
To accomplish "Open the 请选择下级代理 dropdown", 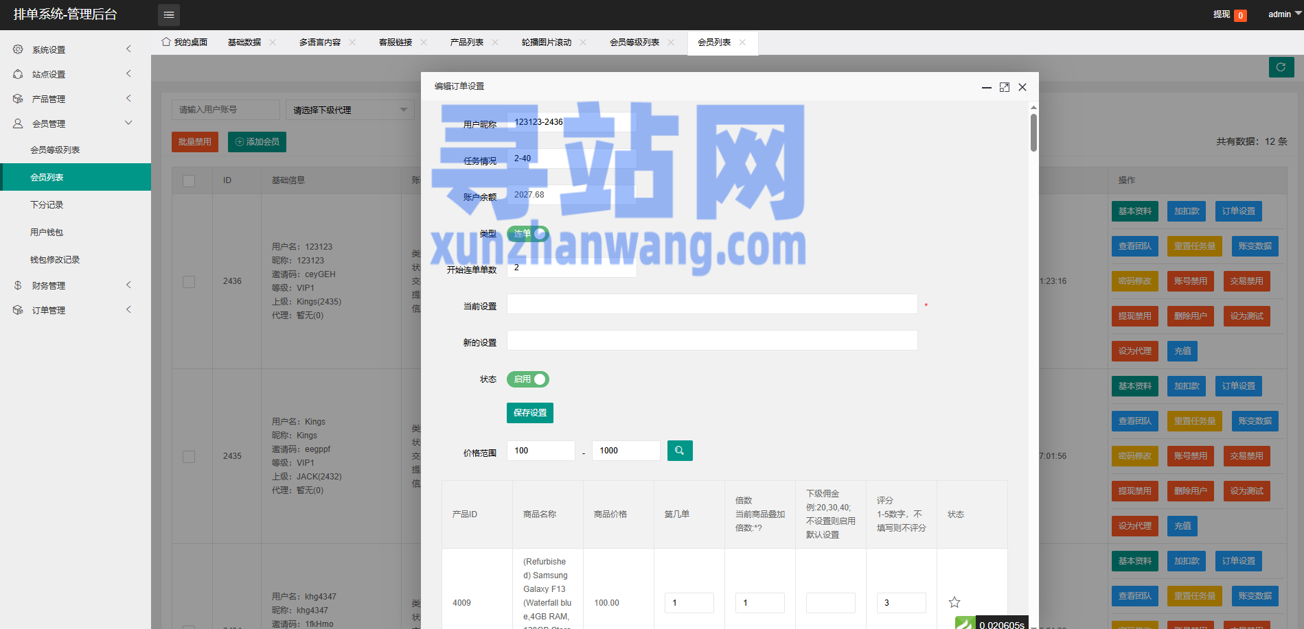I will click(x=350, y=110).
